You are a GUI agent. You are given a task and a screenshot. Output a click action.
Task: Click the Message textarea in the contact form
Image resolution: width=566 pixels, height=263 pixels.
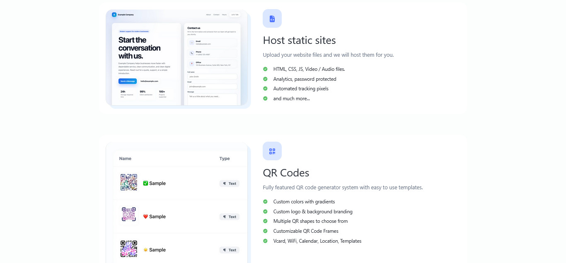[212, 99]
